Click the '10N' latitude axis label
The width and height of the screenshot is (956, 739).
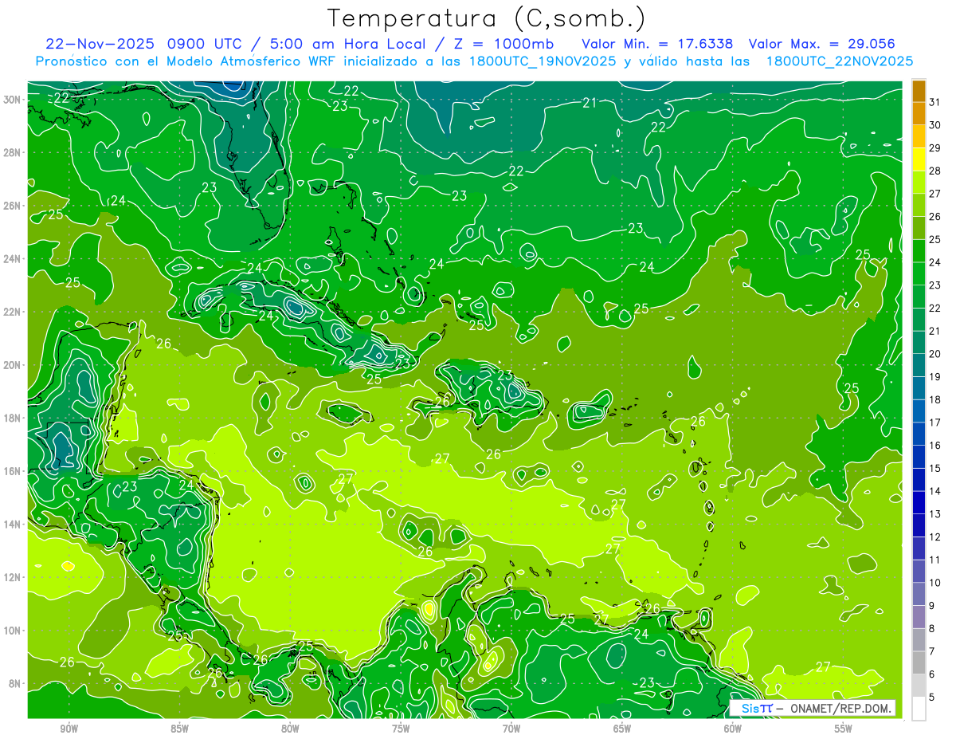(x=12, y=631)
